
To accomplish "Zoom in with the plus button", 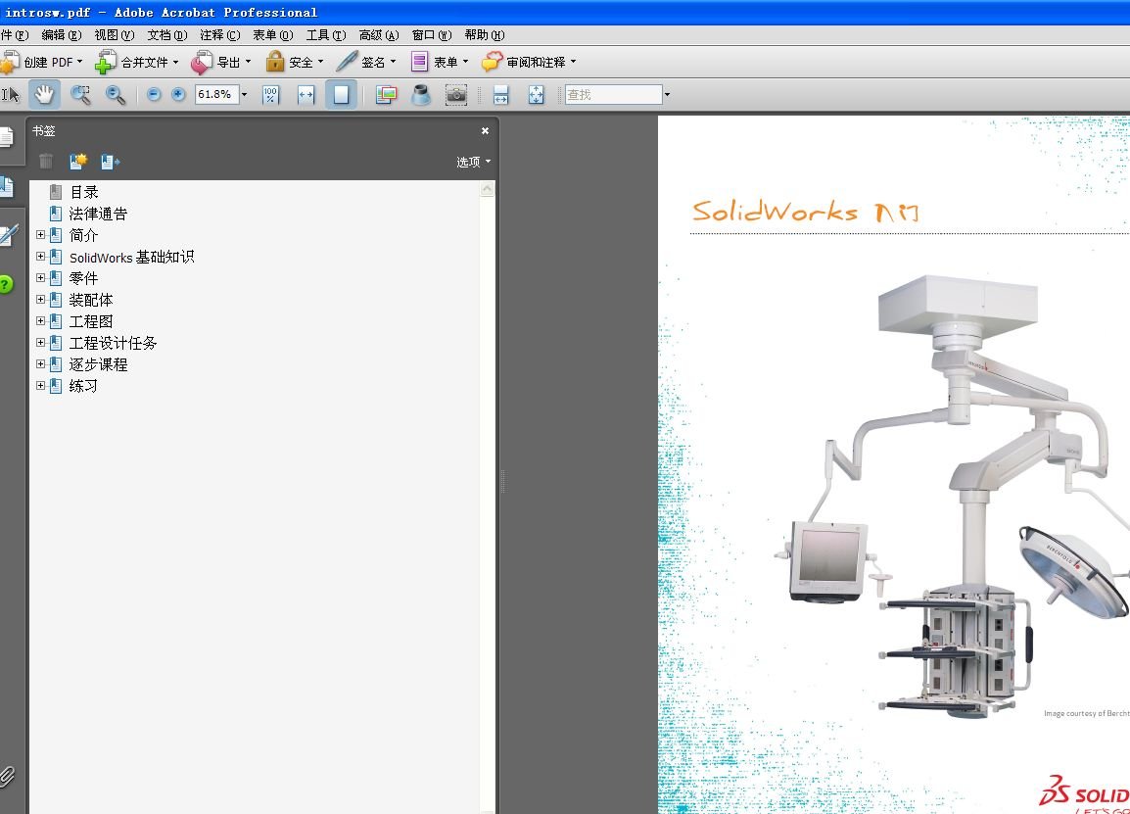I will [177, 94].
